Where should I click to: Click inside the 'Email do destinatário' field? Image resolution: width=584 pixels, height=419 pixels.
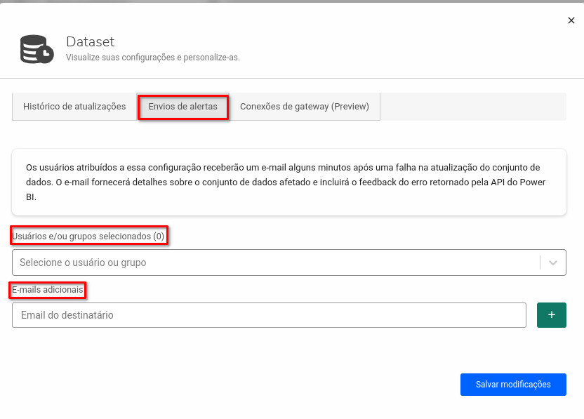click(x=269, y=314)
